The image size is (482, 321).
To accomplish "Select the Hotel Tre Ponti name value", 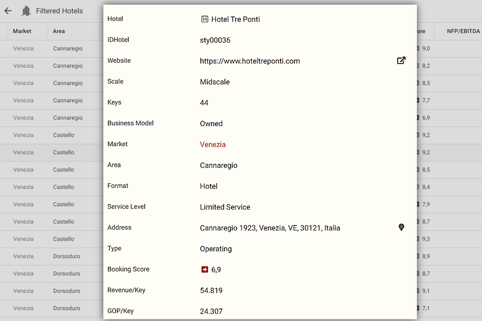I will [236, 19].
